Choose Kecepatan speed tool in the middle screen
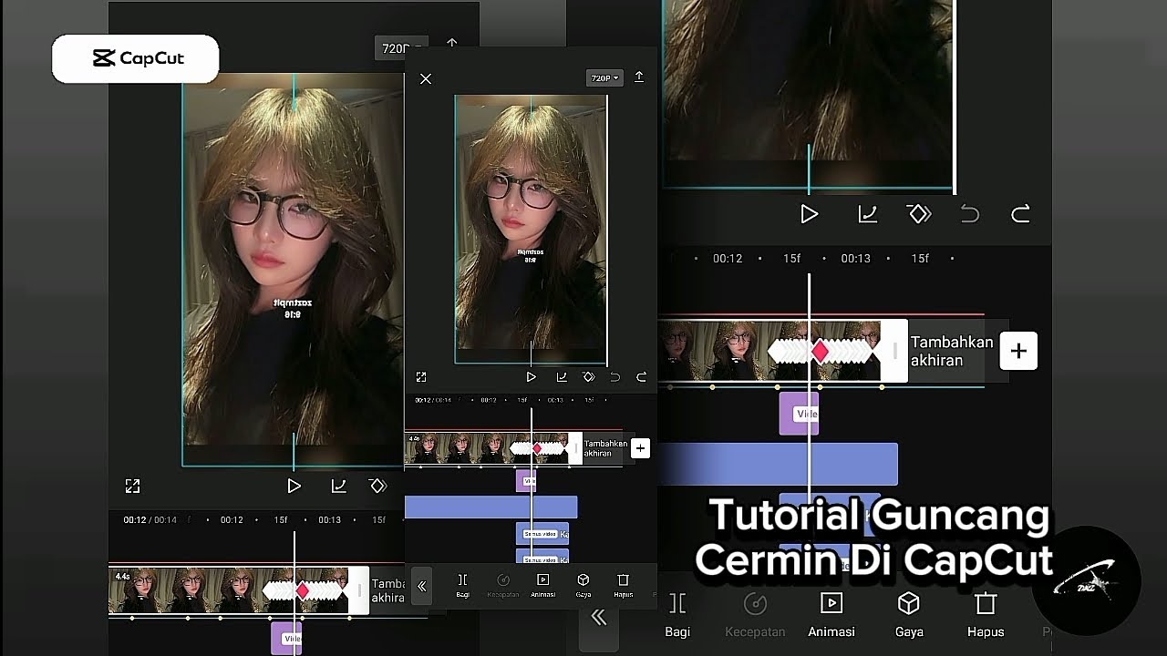 tap(502, 585)
